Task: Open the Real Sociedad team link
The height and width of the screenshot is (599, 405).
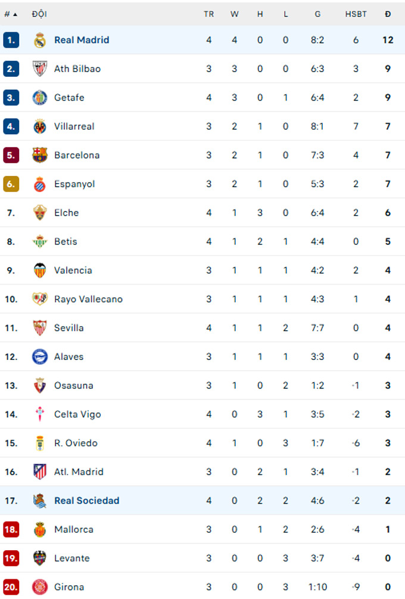Action: (86, 501)
